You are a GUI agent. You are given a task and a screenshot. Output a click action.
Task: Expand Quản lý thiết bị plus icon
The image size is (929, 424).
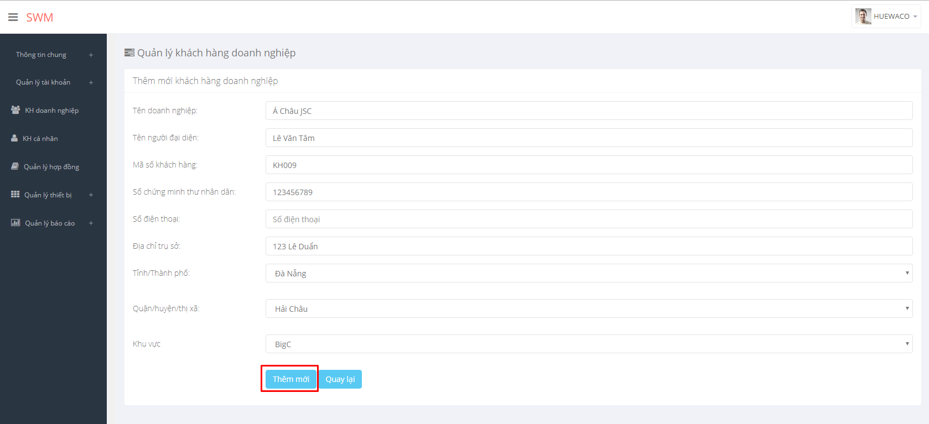91,195
